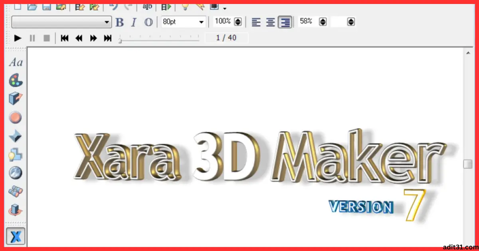Click the animation frame slider track
The width and height of the screenshot is (479, 251).
pyautogui.click(x=159, y=40)
